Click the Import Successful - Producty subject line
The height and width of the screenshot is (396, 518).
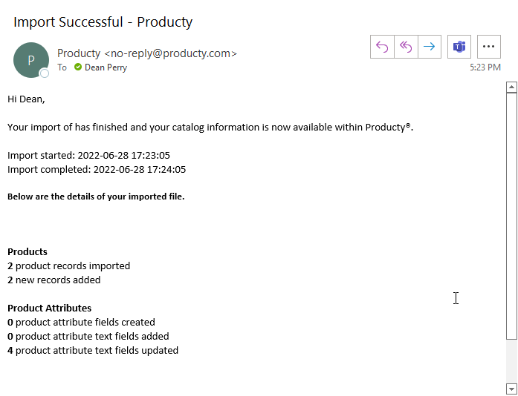103,22
